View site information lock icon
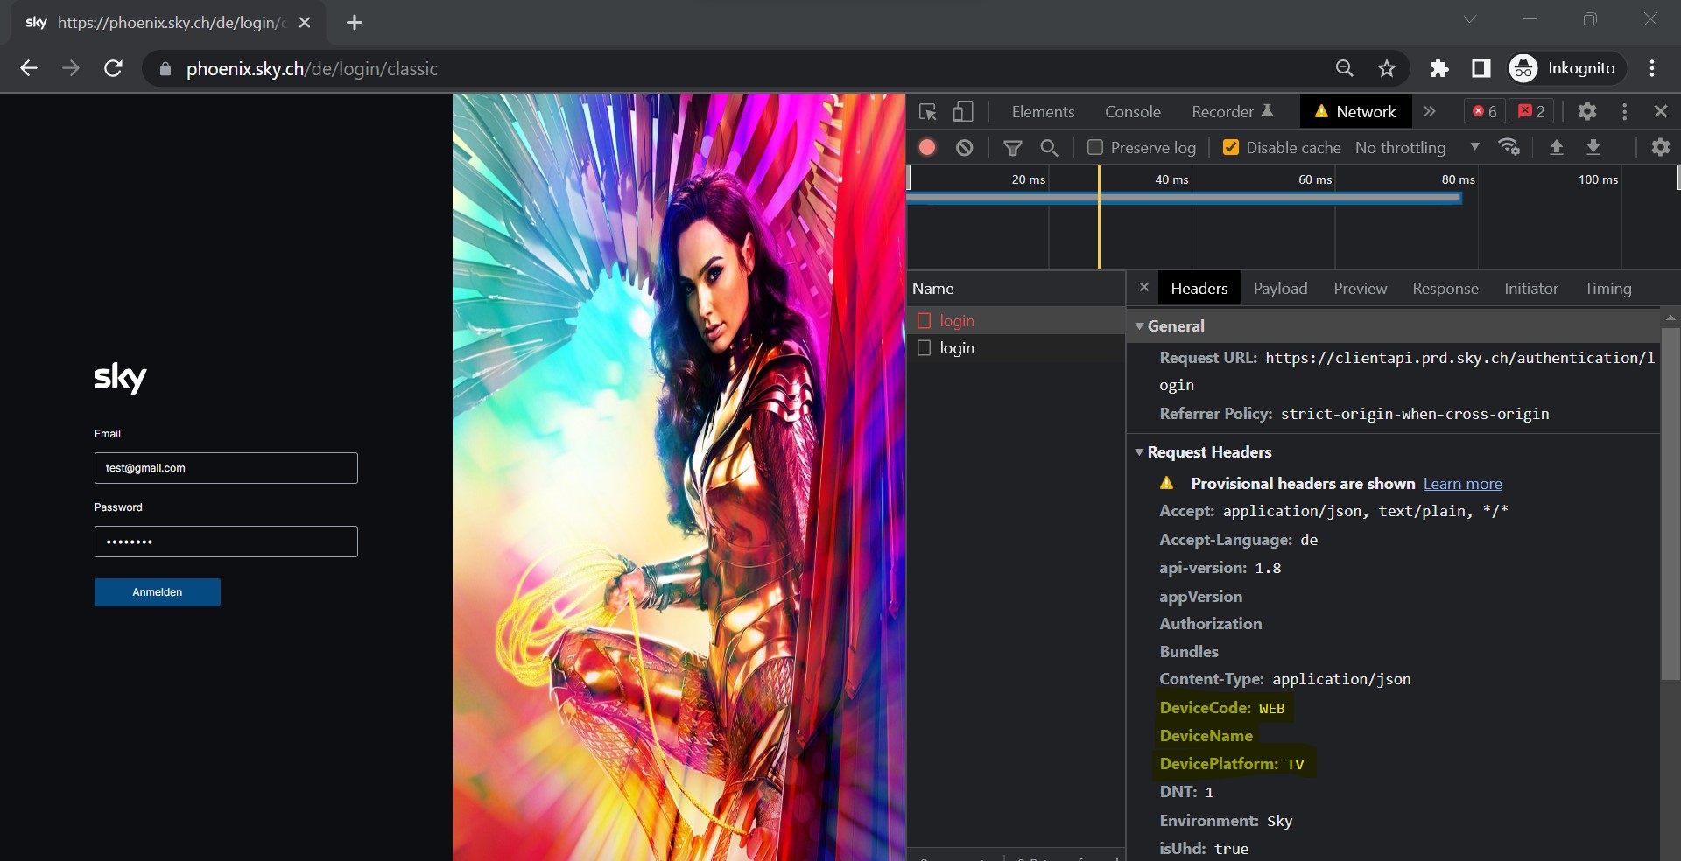The width and height of the screenshot is (1681, 861). (x=165, y=69)
